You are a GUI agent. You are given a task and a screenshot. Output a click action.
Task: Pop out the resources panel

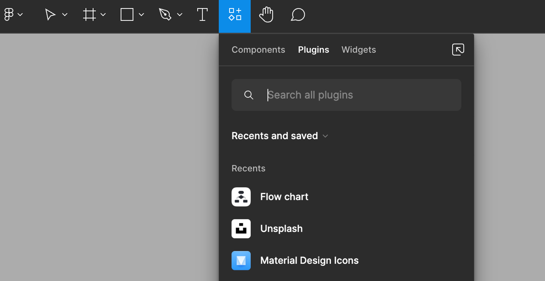click(x=458, y=50)
